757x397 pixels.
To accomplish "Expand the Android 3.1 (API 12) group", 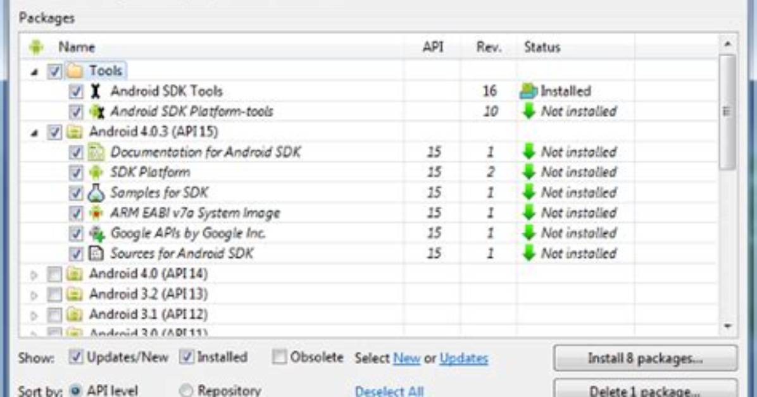I will coord(34,315).
